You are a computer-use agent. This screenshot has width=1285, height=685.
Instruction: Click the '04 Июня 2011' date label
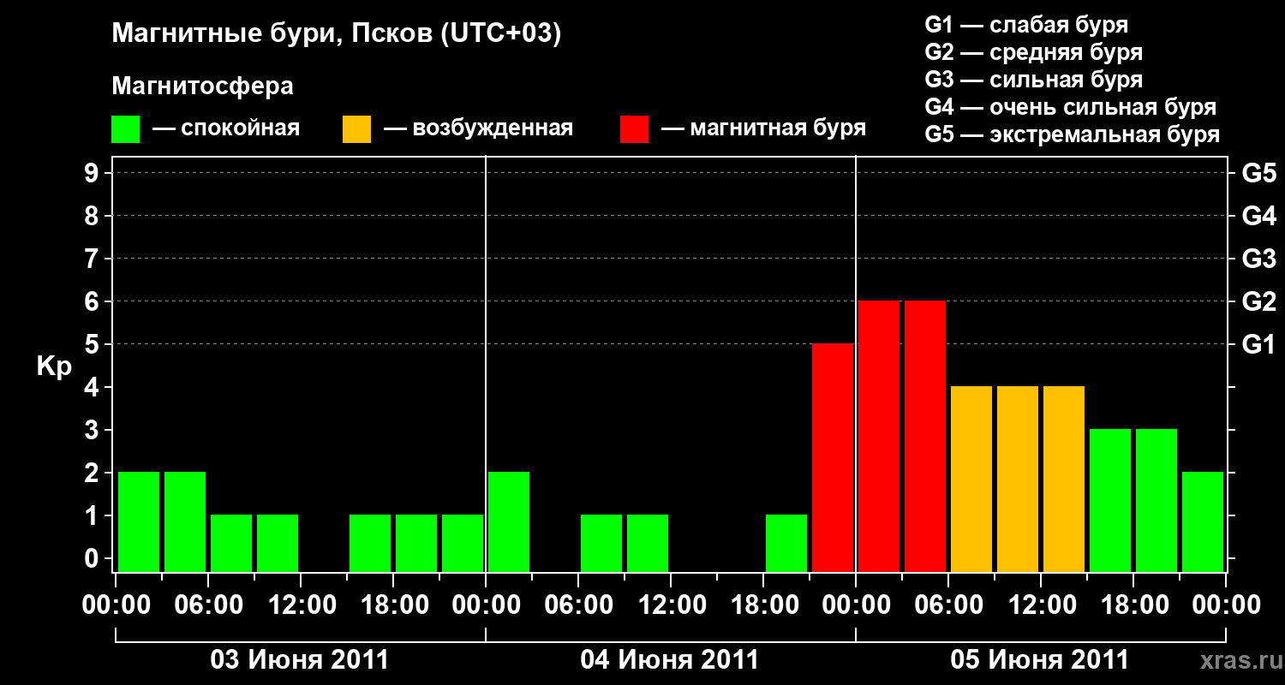coord(670,660)
